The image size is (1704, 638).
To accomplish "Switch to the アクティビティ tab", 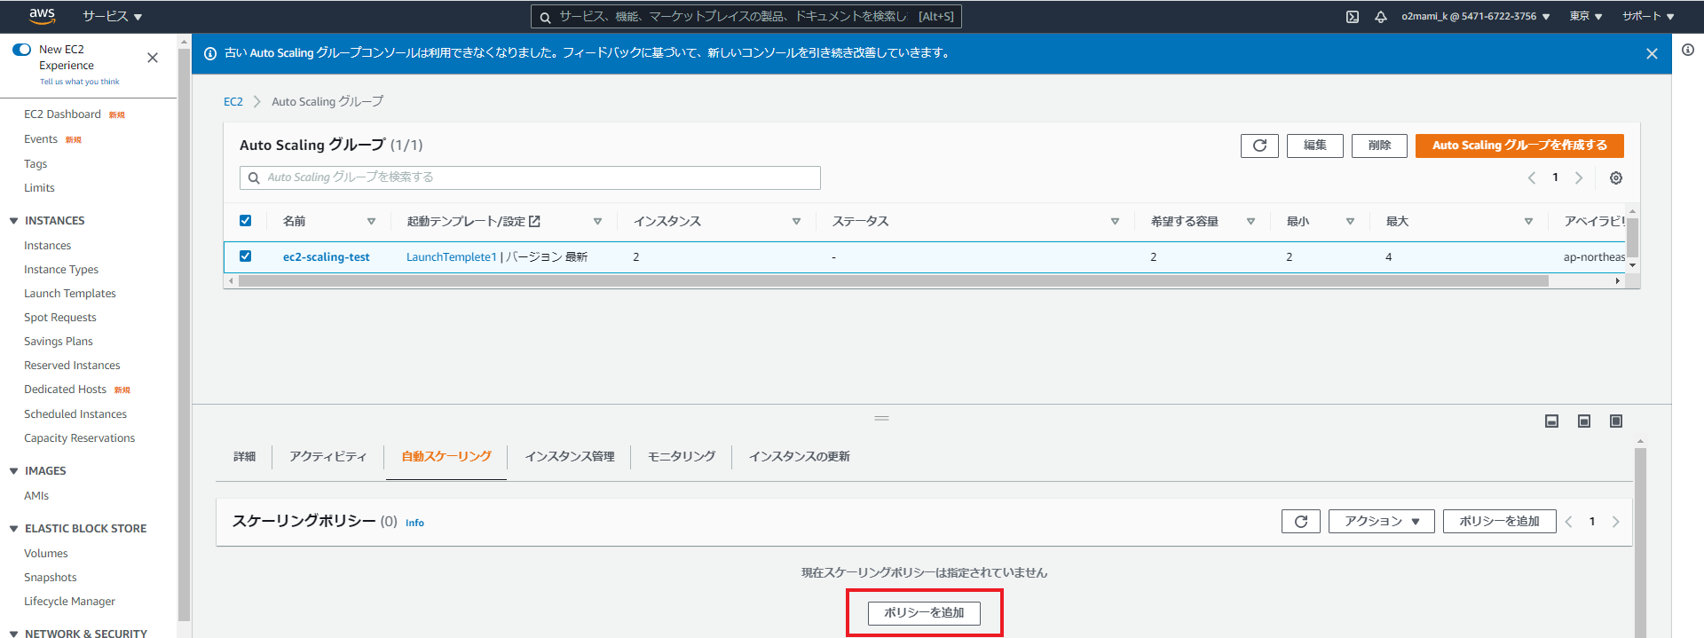I will point(327,457).
